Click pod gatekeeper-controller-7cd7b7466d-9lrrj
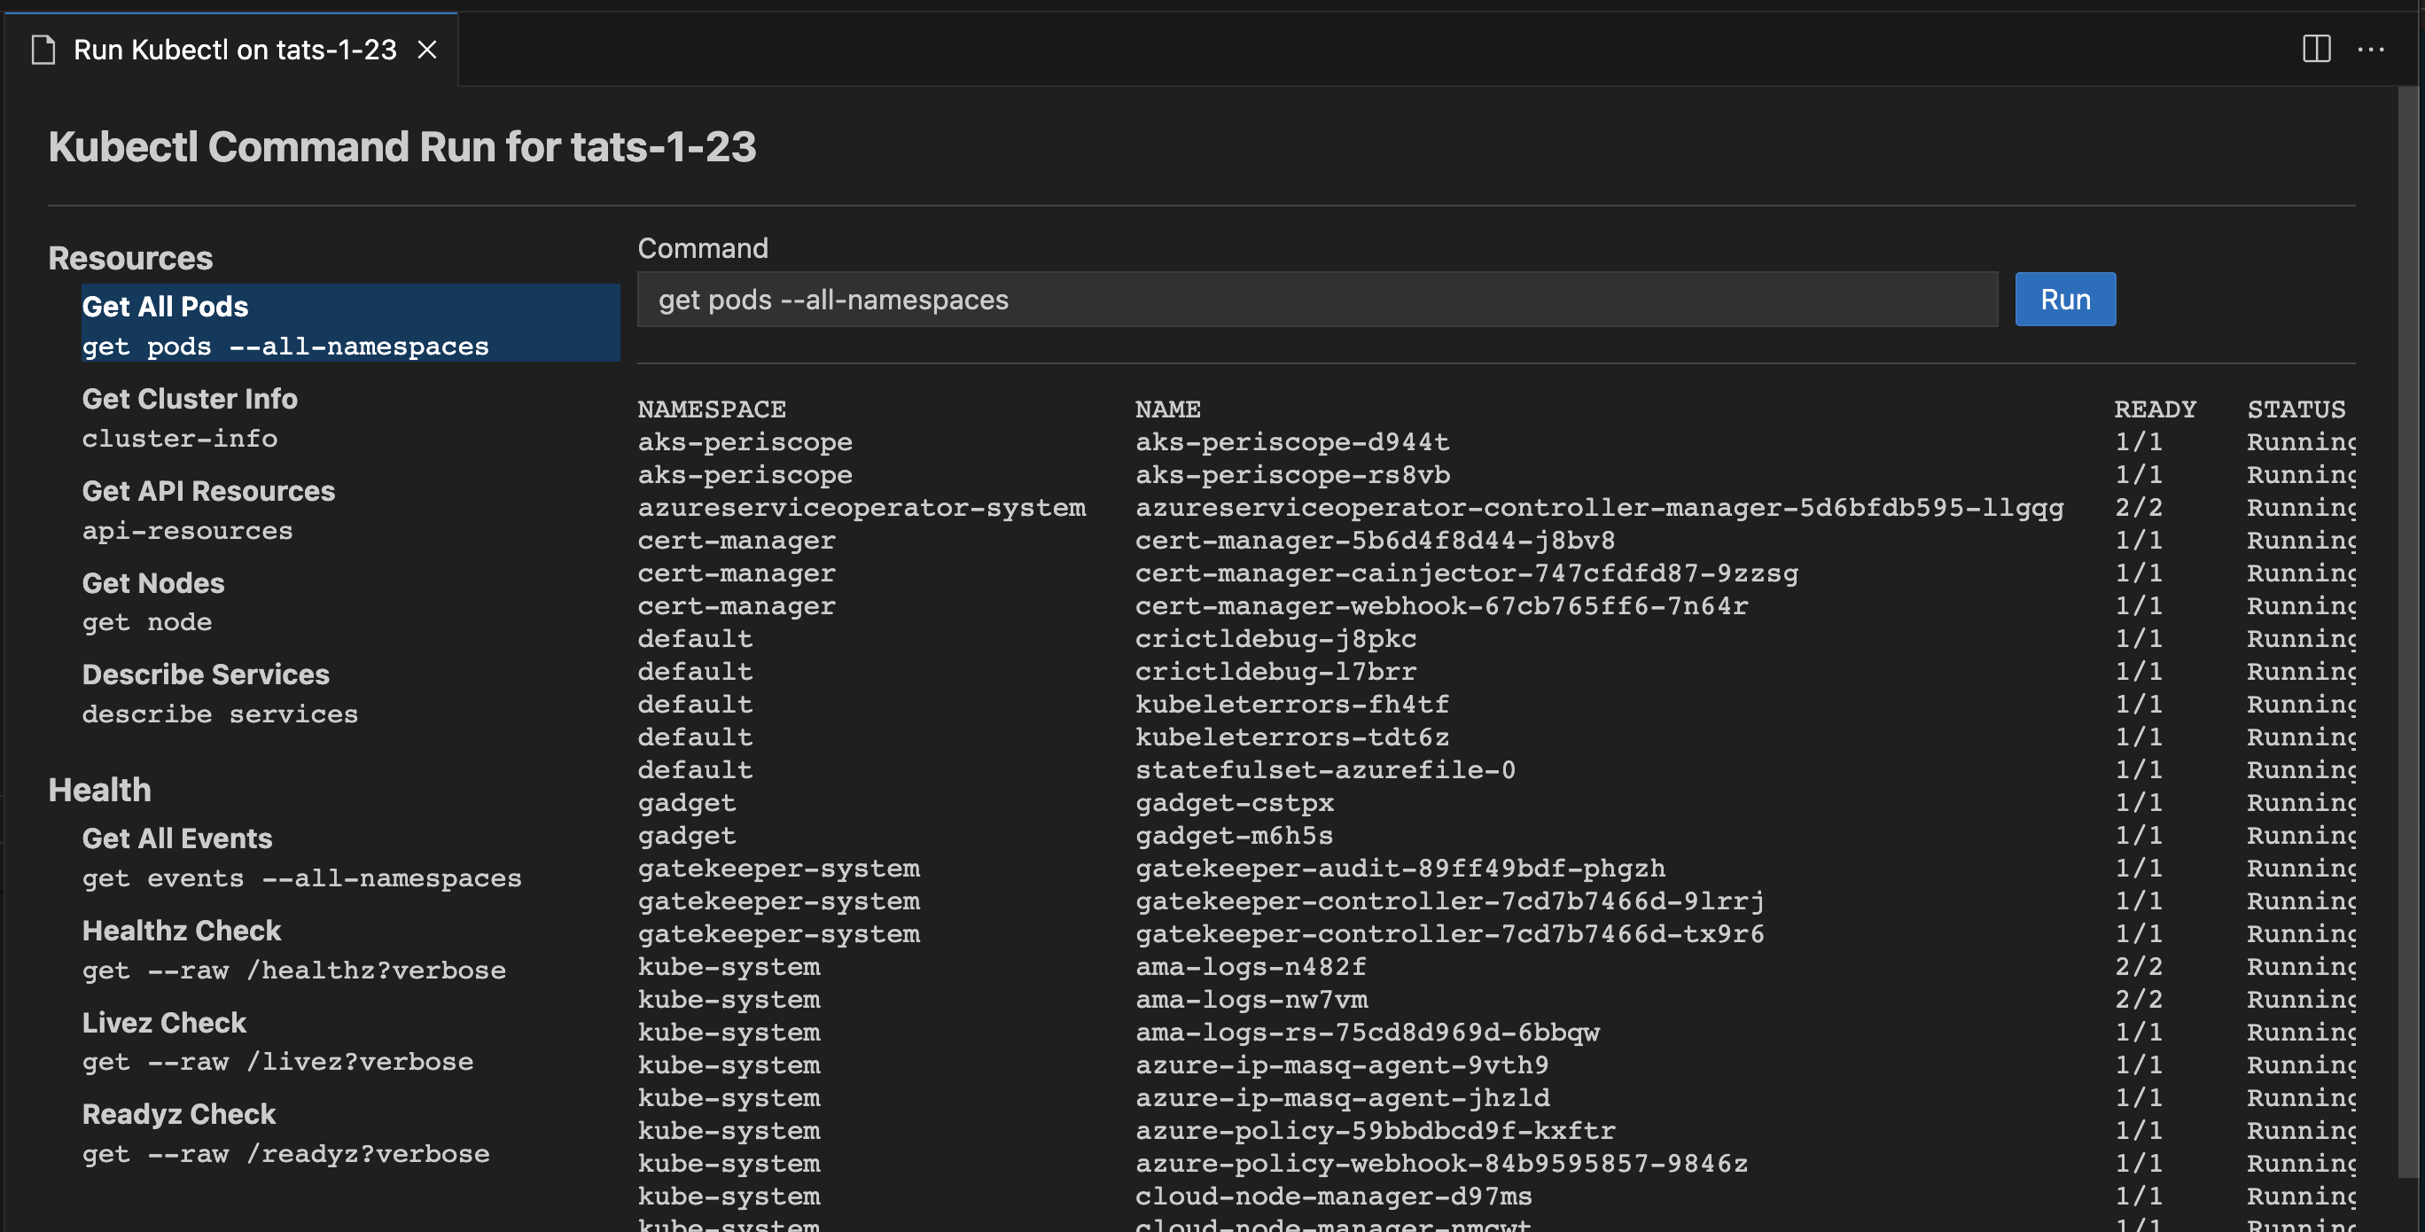Image resolution: width=2425 pixels, height=1232 pixels. coord(1450,901)
